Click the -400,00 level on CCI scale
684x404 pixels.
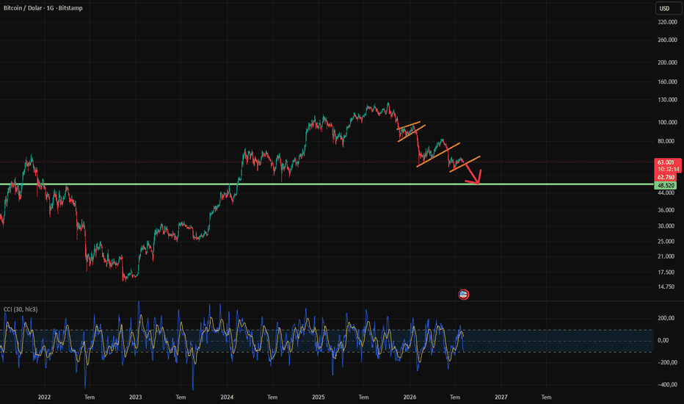pos(667,385)
